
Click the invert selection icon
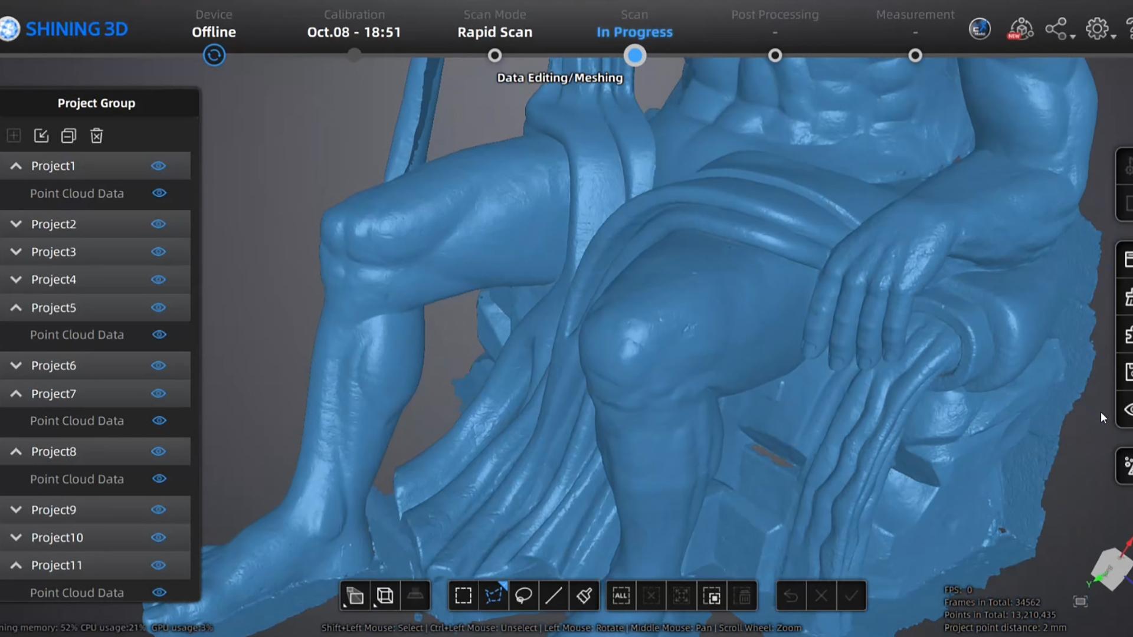712,596
